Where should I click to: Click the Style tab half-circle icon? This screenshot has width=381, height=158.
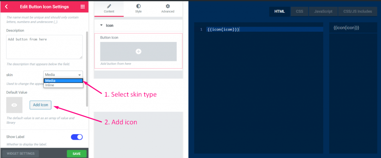pyautogui.click(x=138, y=6)
